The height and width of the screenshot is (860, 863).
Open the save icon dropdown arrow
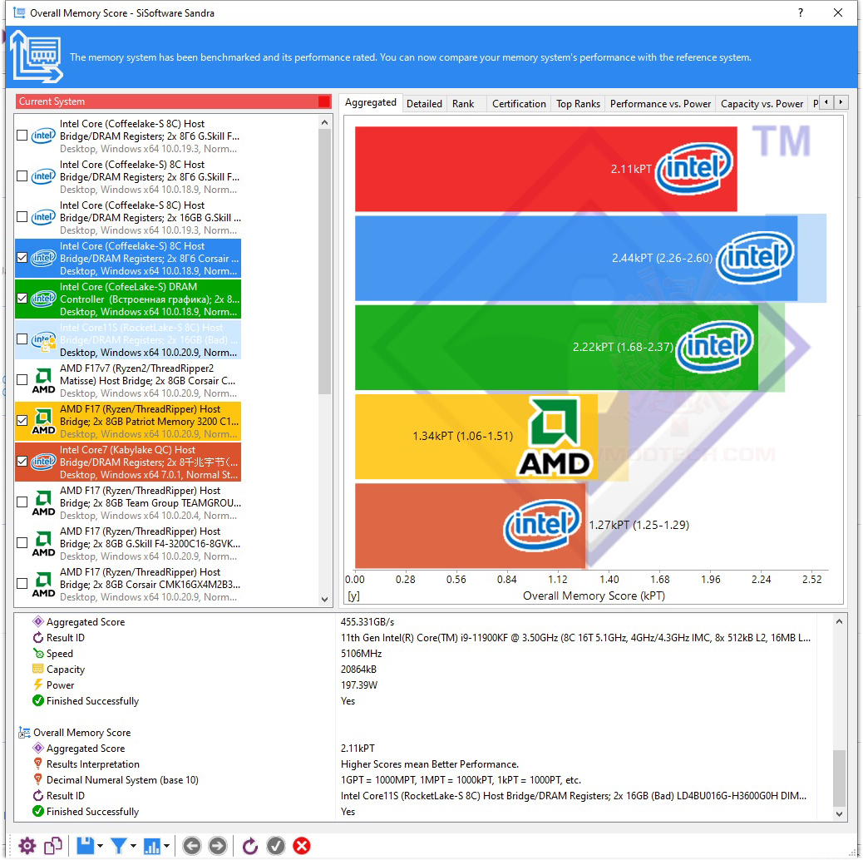coord(100,846)
